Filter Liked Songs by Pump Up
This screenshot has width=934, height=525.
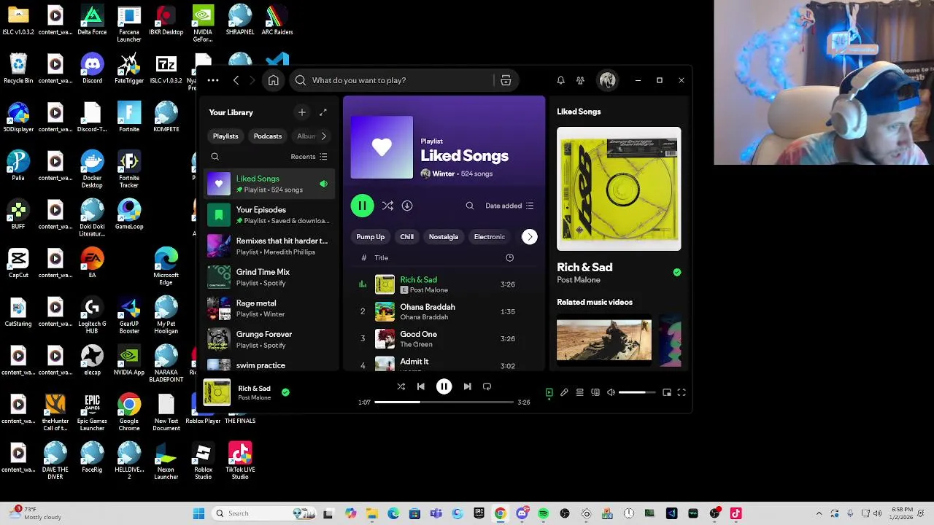coord(371,237)
